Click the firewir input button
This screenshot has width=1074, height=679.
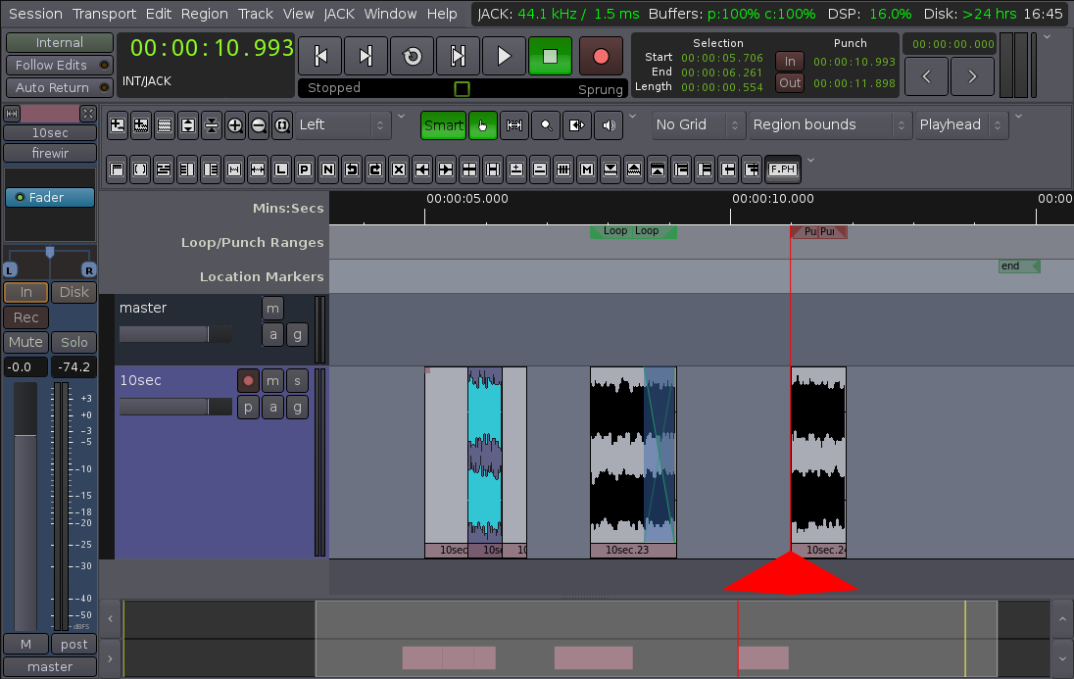pos(50,154)
